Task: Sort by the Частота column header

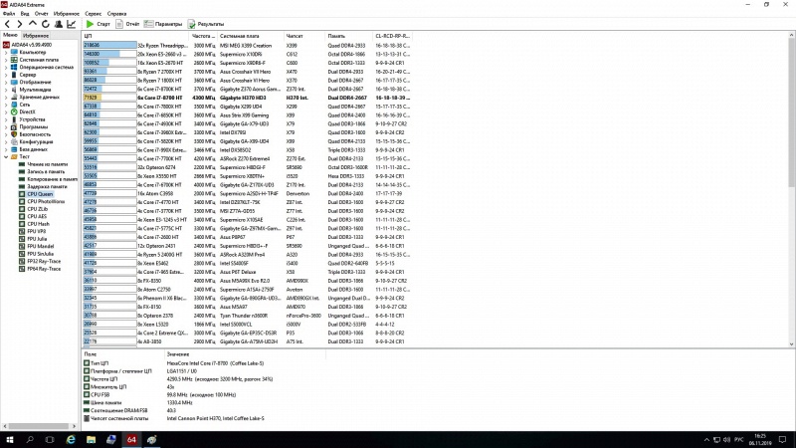Action: 203,36
